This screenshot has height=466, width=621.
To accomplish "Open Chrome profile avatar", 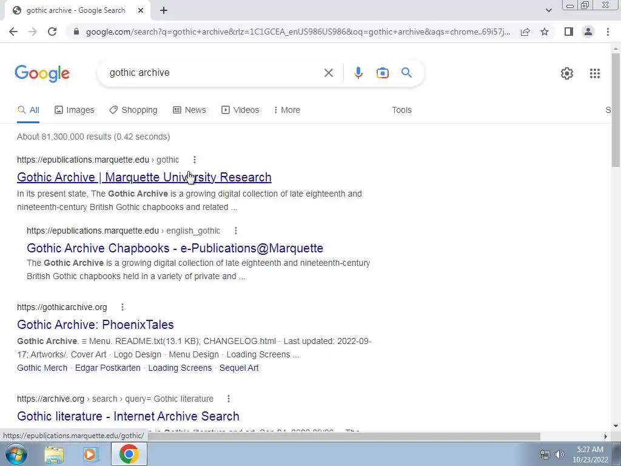I will click(588, 32).
